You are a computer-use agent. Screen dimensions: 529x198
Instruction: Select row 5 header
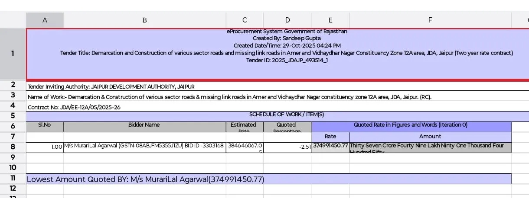pyautogui.click(x=13, y=115)
